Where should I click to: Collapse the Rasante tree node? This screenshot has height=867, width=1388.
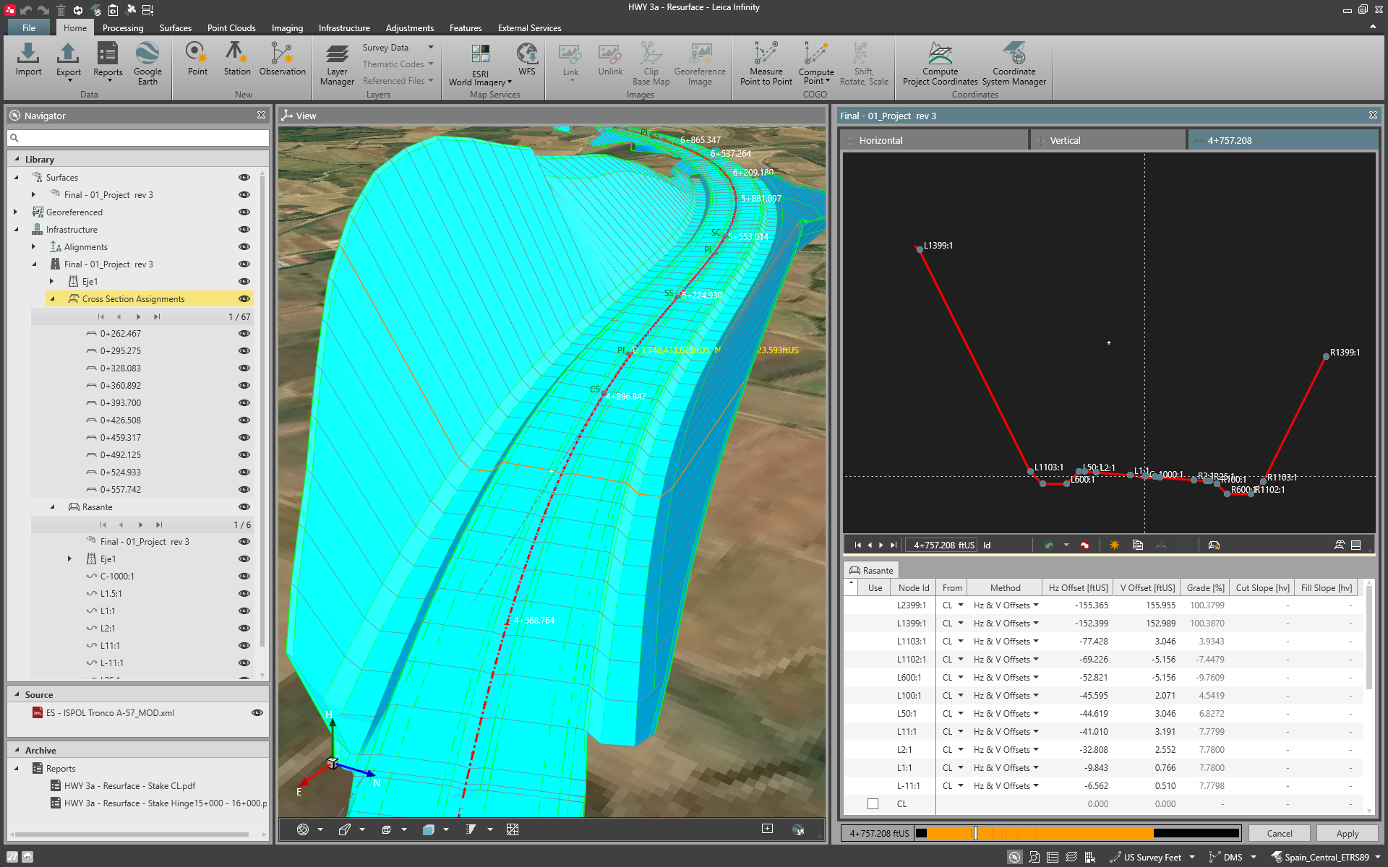52,506
